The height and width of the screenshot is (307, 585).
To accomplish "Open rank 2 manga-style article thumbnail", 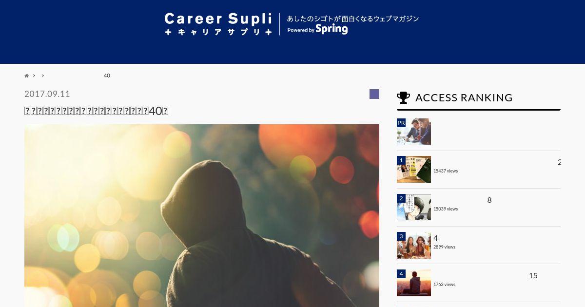I will [414, 207].
